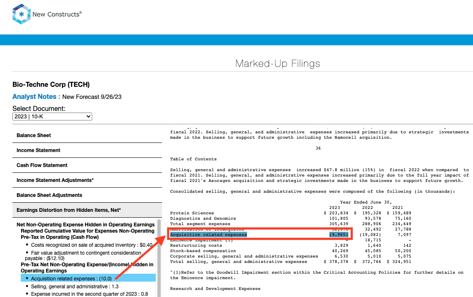
Task: Collapse Earnings Distortion from Hidden Items section
Action: point(87,210)
